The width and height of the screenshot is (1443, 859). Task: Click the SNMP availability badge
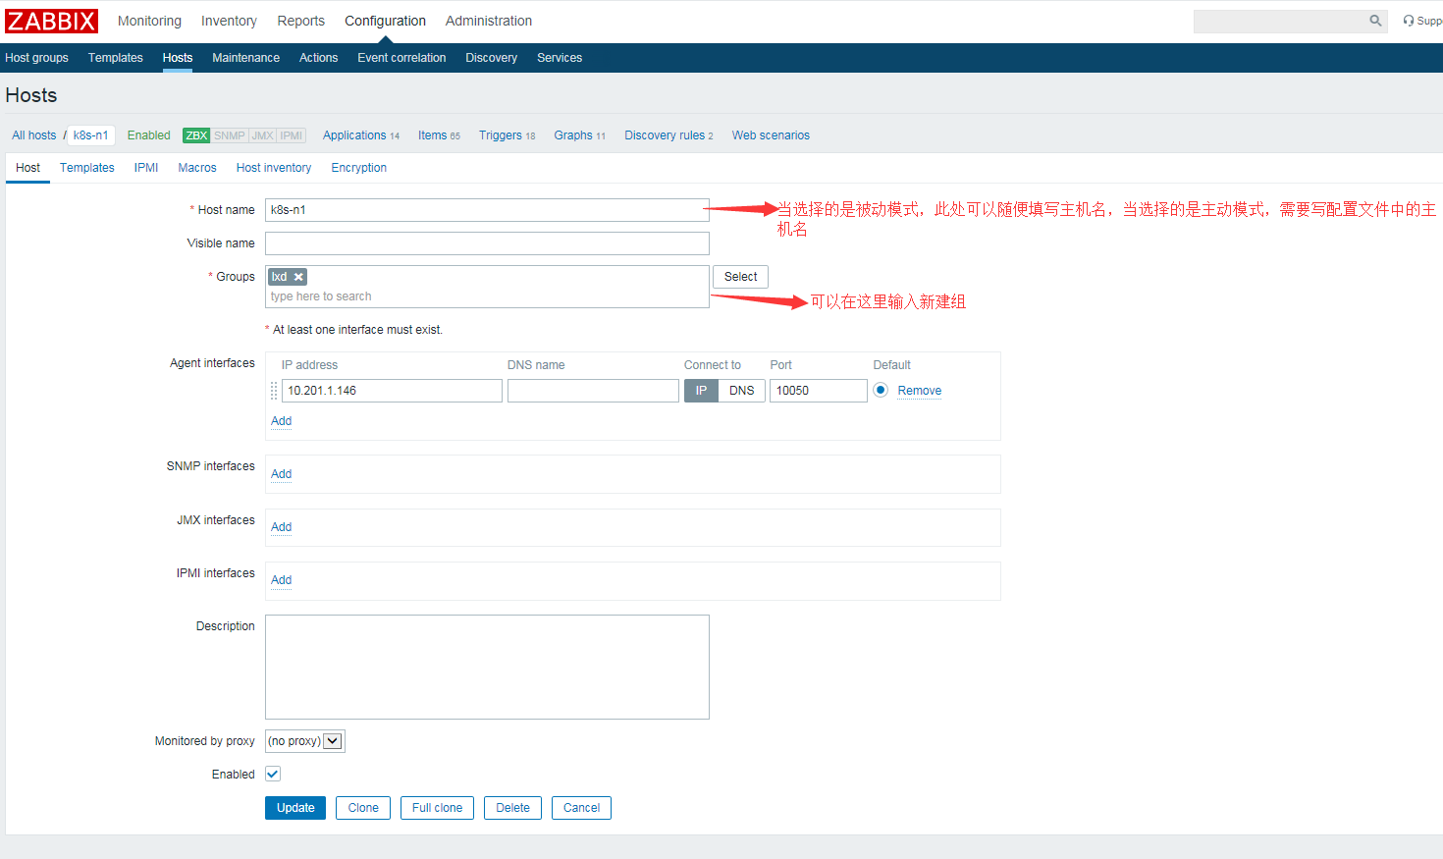229,135
